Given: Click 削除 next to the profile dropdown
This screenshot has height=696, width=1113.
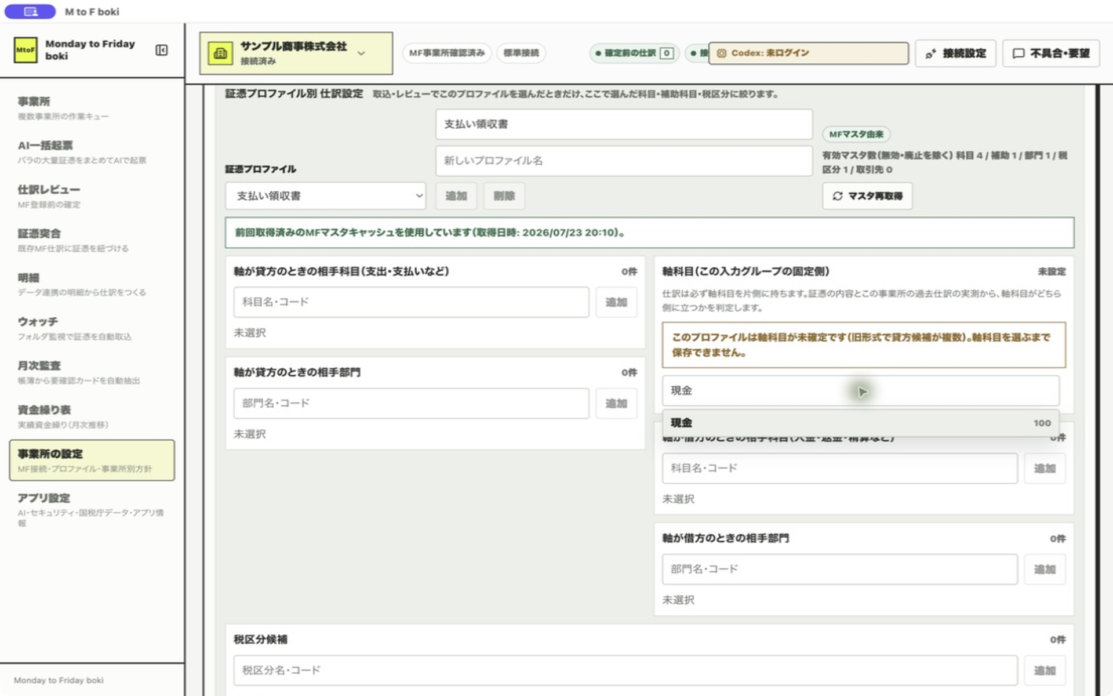Looking at the screenshot, I should click(x=504, y=196).
